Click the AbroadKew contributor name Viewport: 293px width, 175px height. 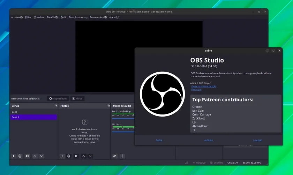click(x=200, y=126)
